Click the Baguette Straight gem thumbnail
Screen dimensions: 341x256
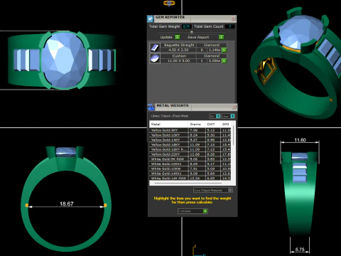click(x=155, y=48)
